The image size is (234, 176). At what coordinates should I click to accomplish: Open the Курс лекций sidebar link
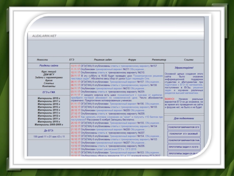(x=49, y=72)
